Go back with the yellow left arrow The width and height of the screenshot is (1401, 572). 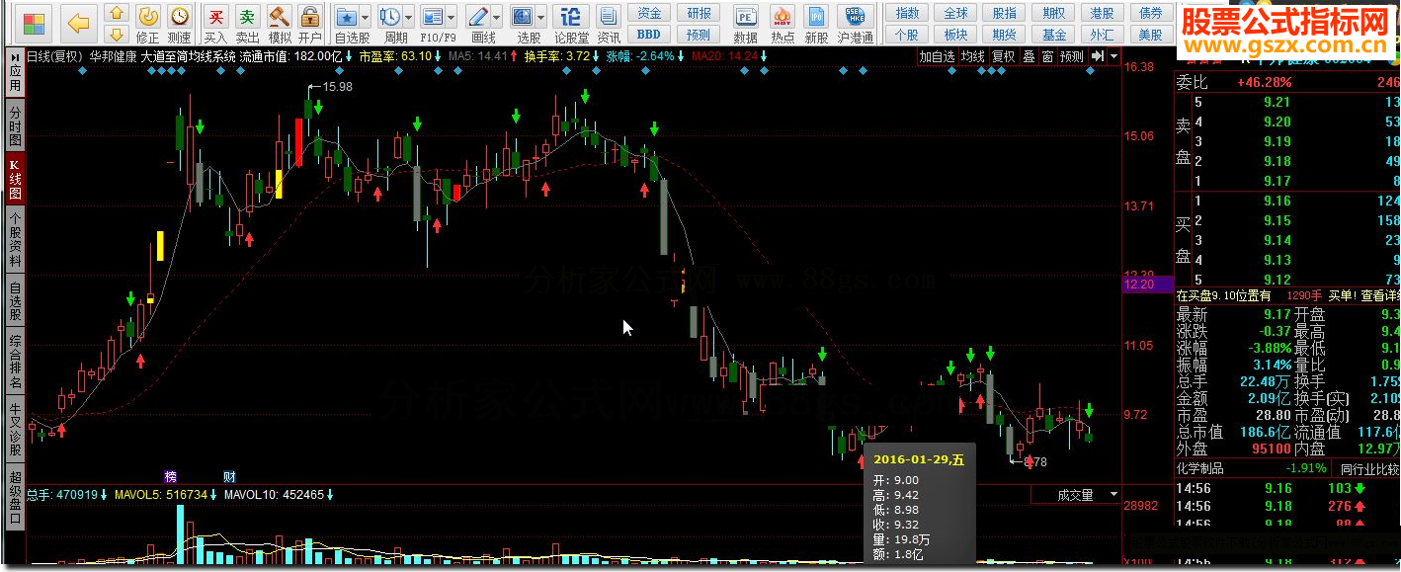78,22
